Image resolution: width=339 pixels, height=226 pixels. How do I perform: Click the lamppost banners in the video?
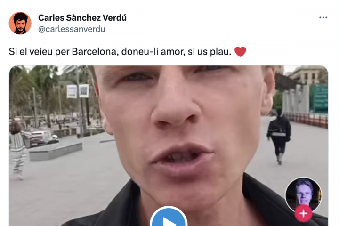pos(78,91)
